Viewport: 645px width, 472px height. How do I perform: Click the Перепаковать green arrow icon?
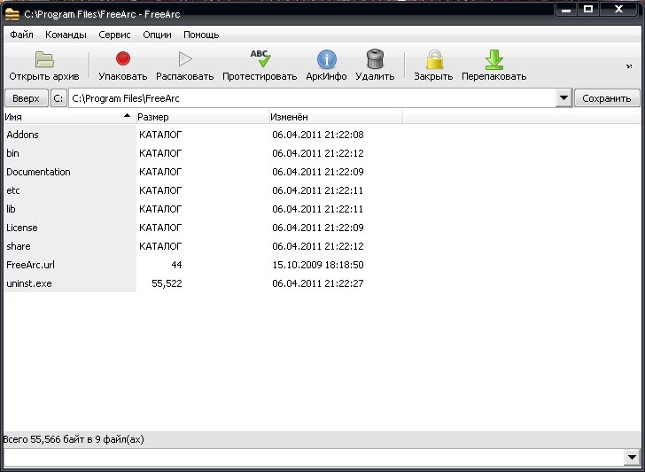(493, 59)
